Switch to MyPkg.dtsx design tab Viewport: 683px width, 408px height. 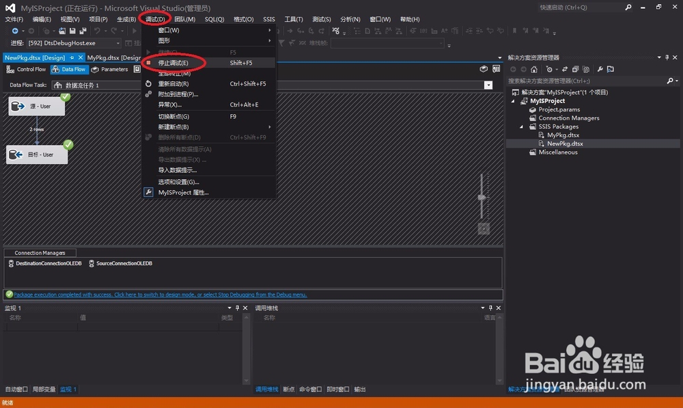[114, 57]
